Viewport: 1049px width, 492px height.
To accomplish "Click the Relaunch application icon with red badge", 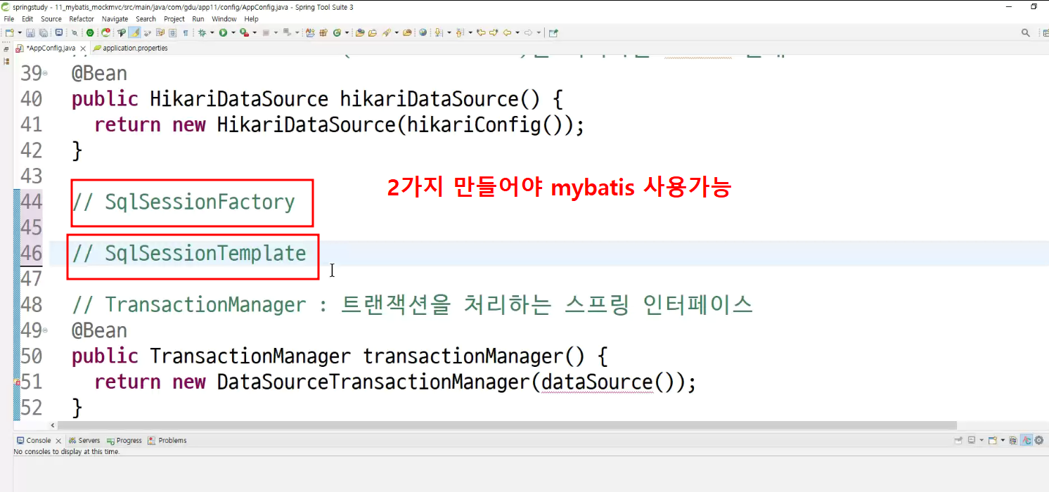I will (105, 32).
